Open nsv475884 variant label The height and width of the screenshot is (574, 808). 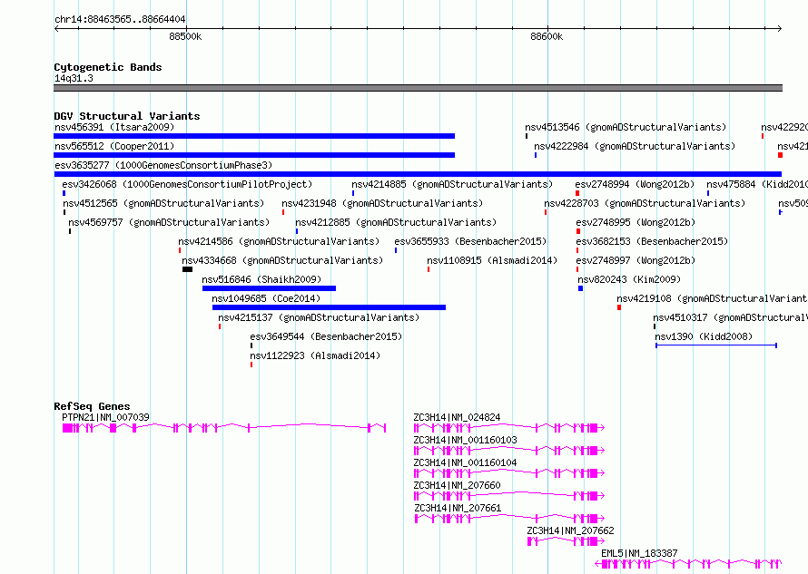[x=757, y=184]
